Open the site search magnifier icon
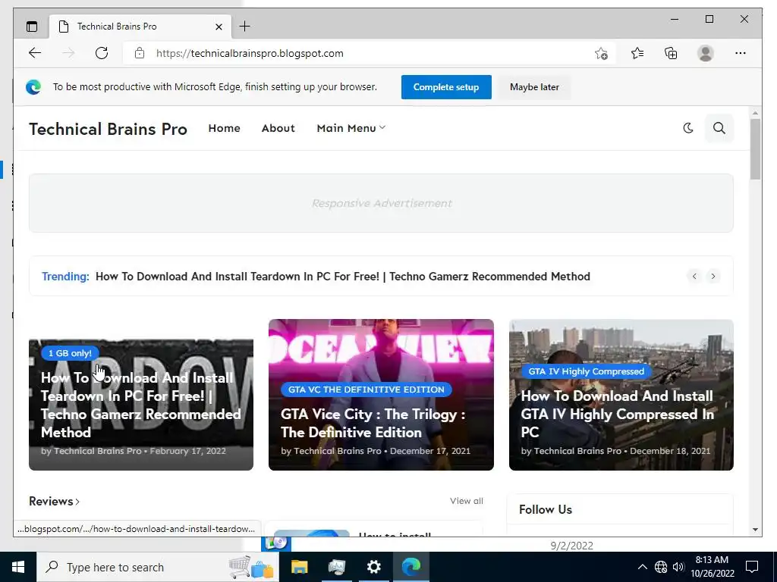This screenshot has width=777, height=582. tap(719, 128)
